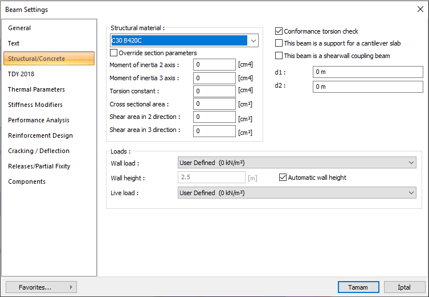Open the Favorites menu button
This screenshot has width=429, height=297.
[41, 287]
